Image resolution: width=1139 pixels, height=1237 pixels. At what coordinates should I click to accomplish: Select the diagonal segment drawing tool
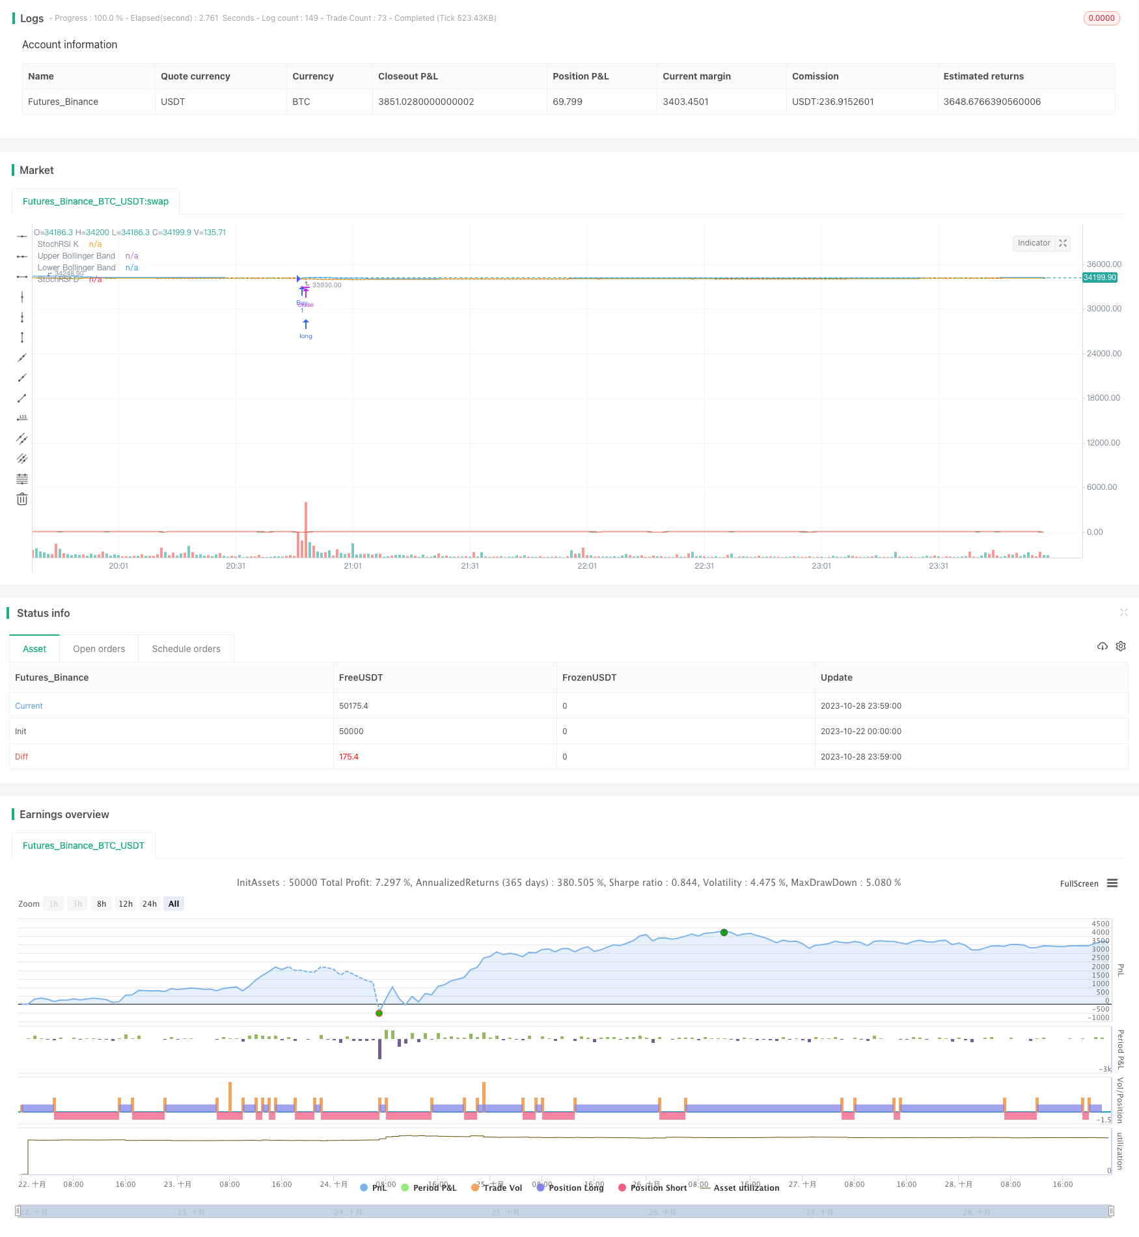click(22, 398)
